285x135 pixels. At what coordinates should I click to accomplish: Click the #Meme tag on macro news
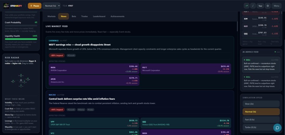coord(81,110)
